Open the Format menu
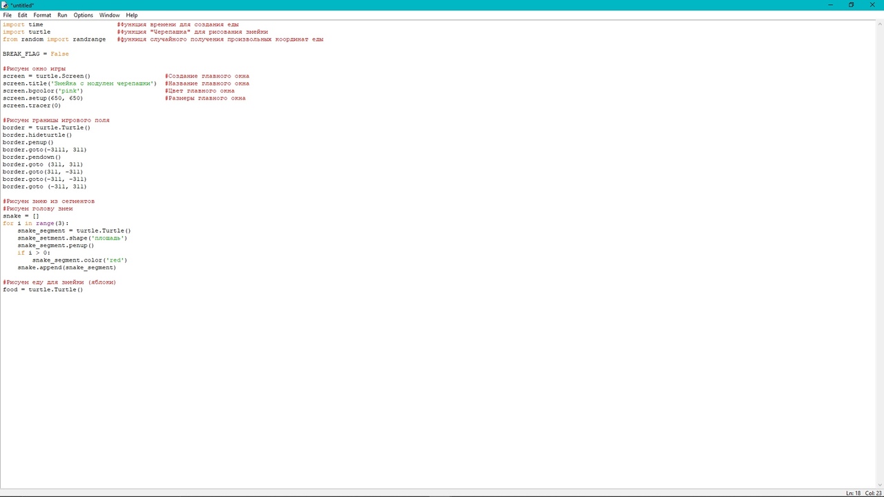 [x=42, y=15]
